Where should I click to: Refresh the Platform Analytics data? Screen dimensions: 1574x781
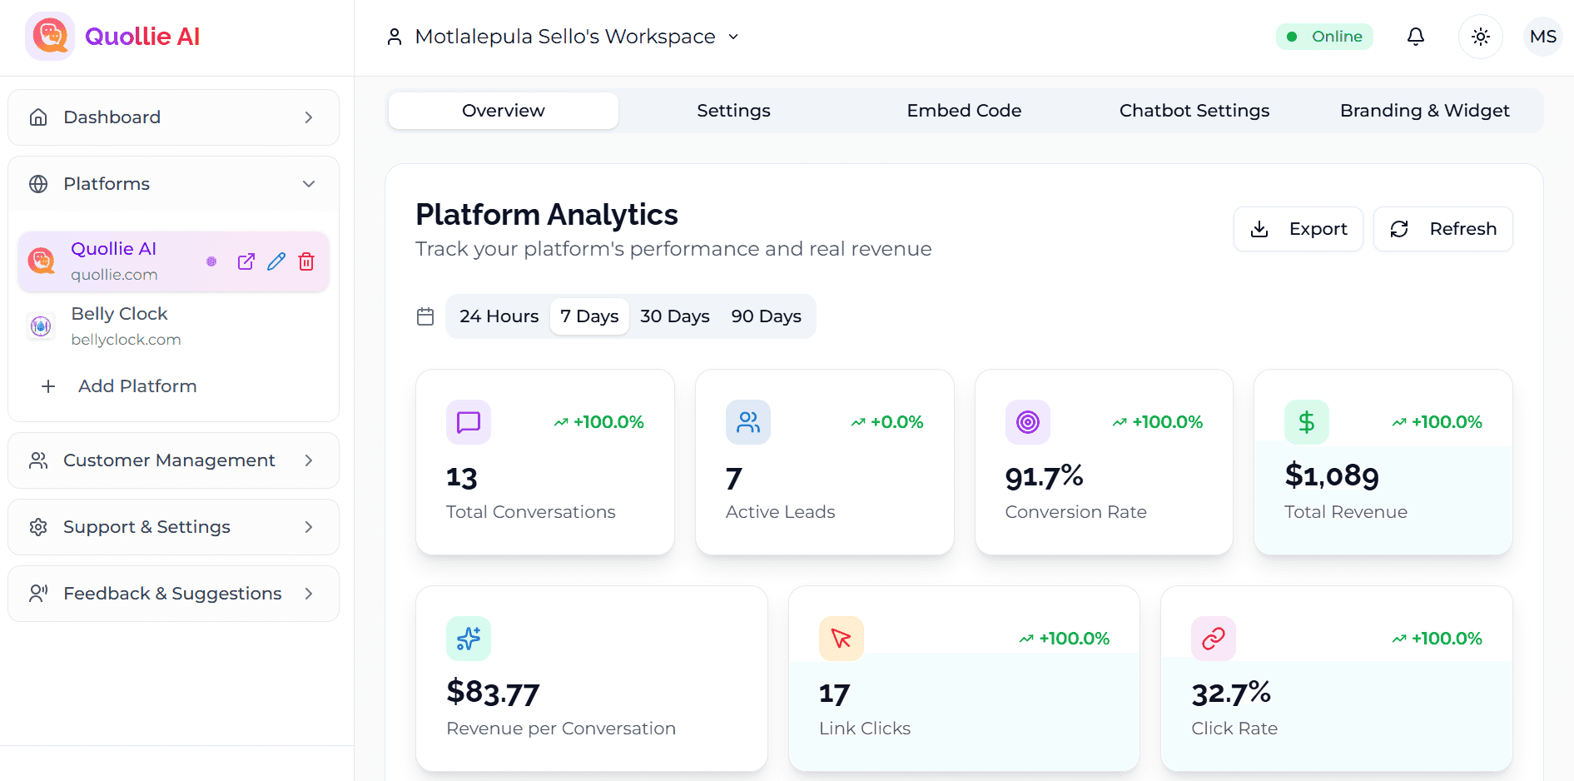1442,229
